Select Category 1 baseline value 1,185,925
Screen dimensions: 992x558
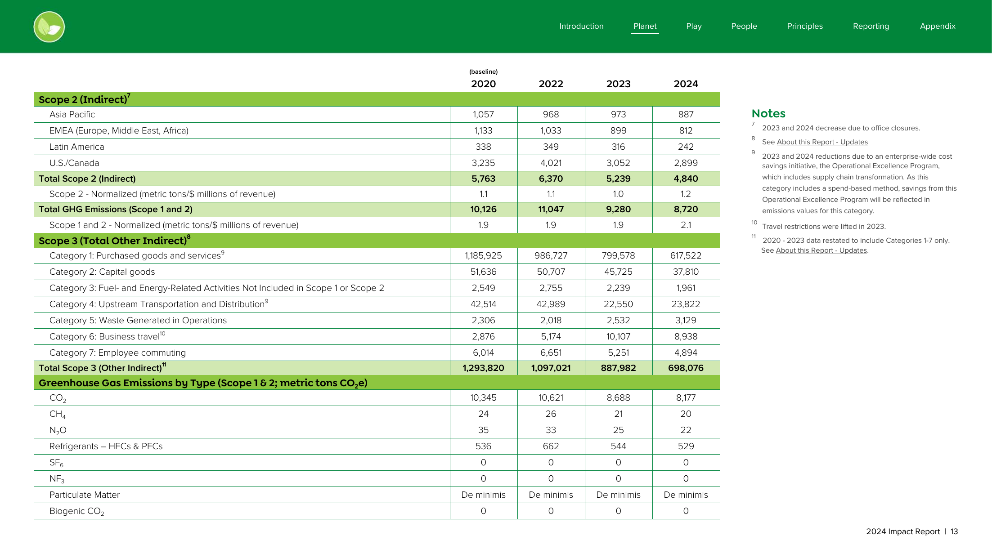pyautogui.click(x=483, y=256)
